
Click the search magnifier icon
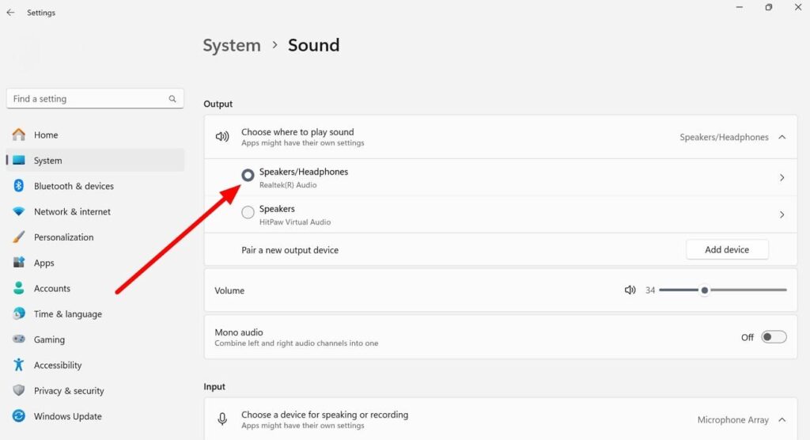point(172,99)
